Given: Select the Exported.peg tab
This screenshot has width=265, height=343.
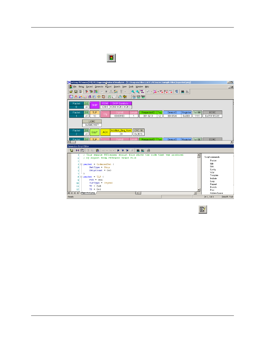Looking at the screenshot, I should point(88,193).
